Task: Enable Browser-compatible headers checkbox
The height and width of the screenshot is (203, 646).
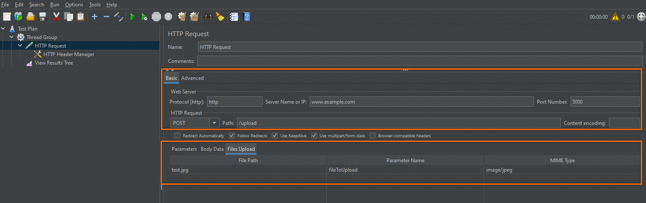Action: coord(372,136)
